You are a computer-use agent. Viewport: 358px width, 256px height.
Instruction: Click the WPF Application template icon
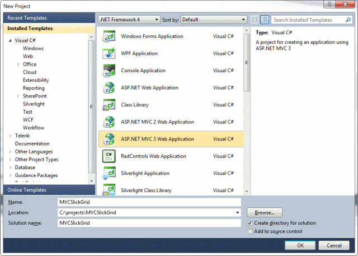coord(109,53)
